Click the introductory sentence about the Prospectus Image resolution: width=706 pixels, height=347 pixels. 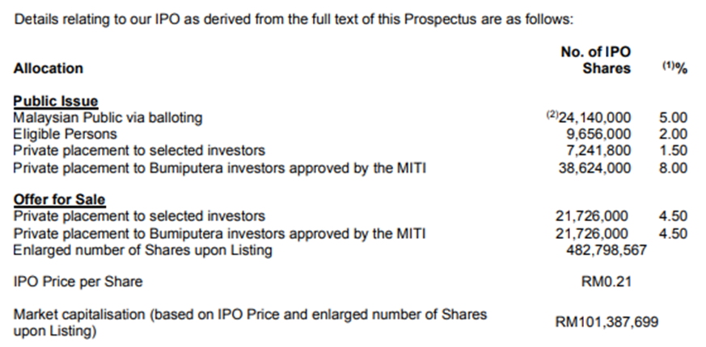(294, 19)
